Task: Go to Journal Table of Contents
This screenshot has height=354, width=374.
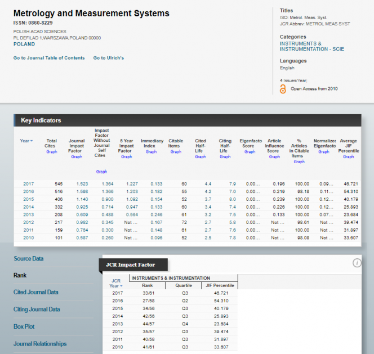Action: pos(49,58)
